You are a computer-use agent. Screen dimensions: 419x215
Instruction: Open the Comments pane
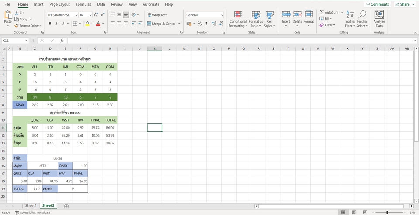click(378, 4)
